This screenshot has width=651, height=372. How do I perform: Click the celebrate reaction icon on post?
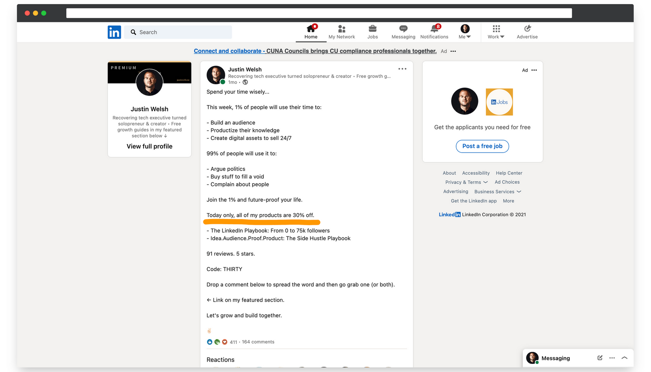[x=217, y=342]
